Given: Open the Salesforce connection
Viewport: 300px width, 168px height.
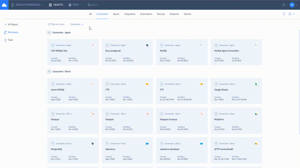Looking at the screenshot, I should (128, 150).
